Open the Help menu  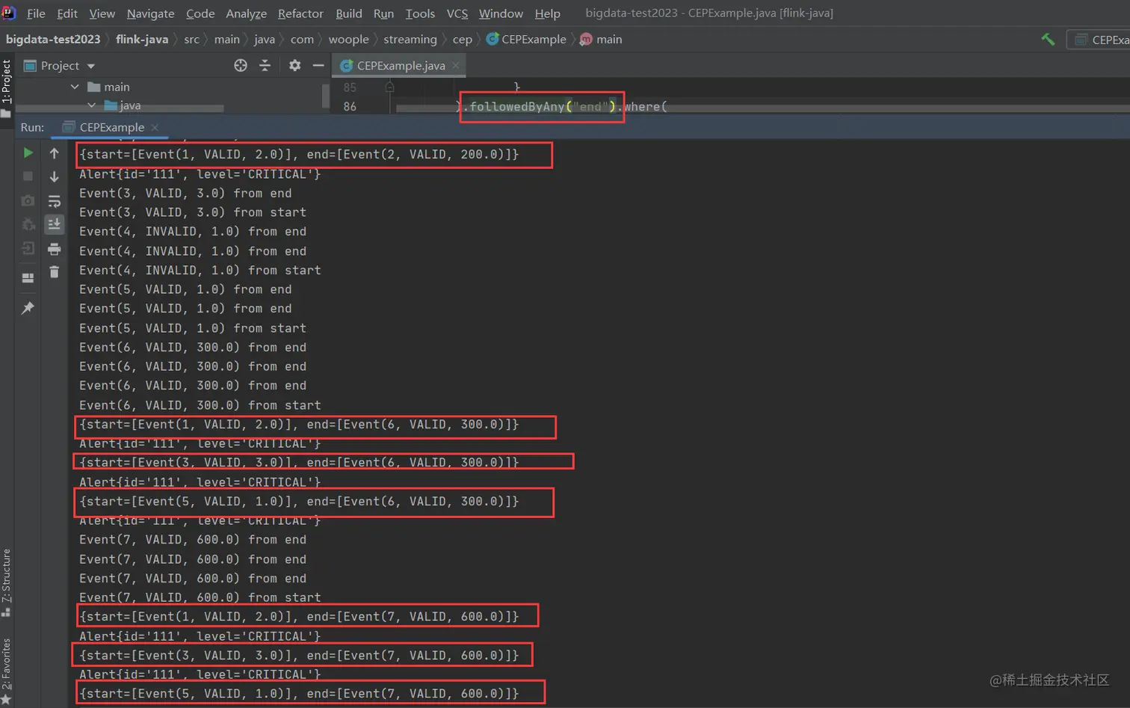[547, 13]
